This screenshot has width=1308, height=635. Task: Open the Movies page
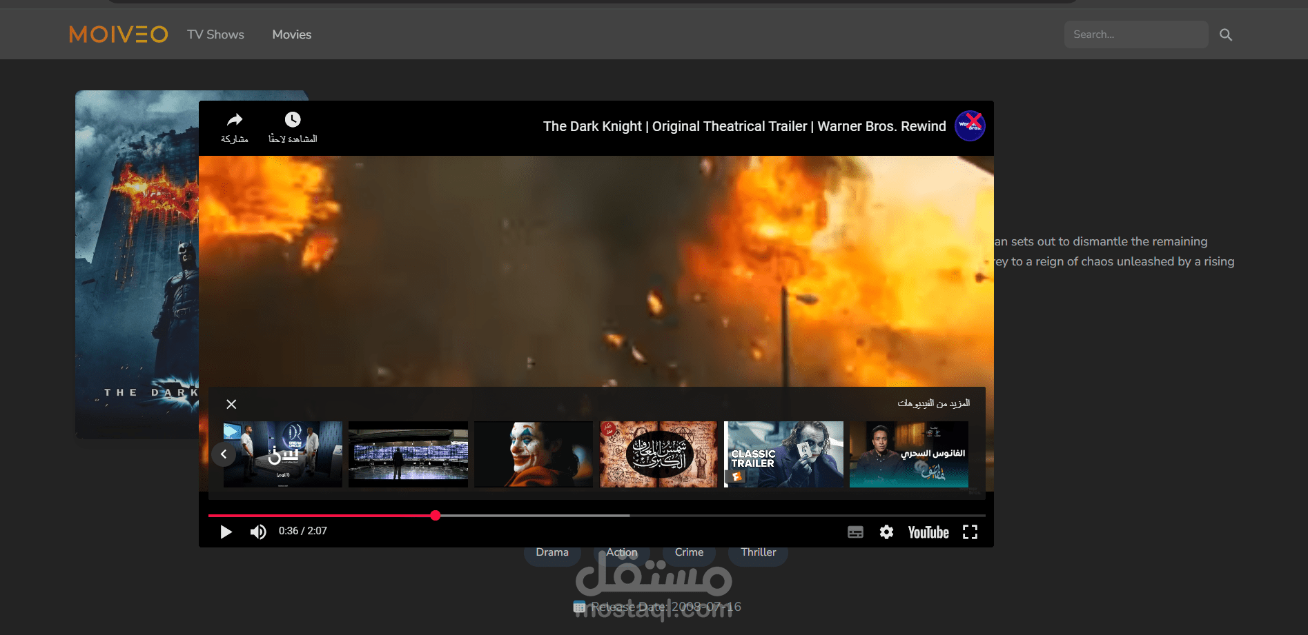click(x=291, y=34)
